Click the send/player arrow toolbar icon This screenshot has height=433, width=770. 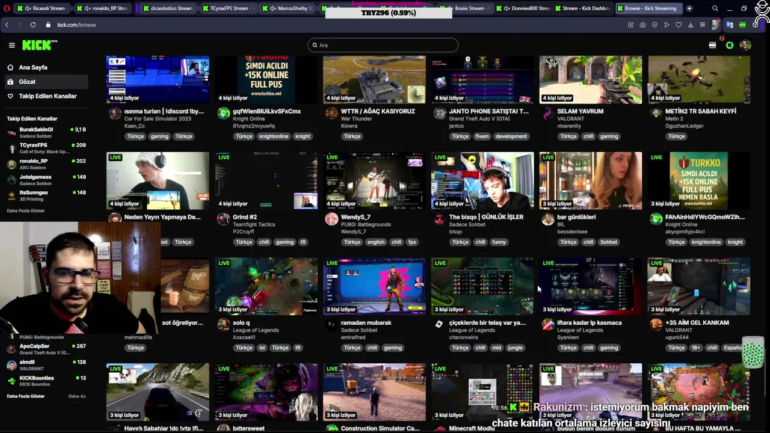click(667, 25)
